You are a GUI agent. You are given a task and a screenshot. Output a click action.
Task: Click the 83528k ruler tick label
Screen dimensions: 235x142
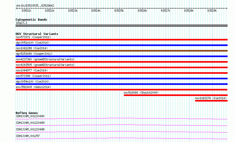(x=189, y=11)
